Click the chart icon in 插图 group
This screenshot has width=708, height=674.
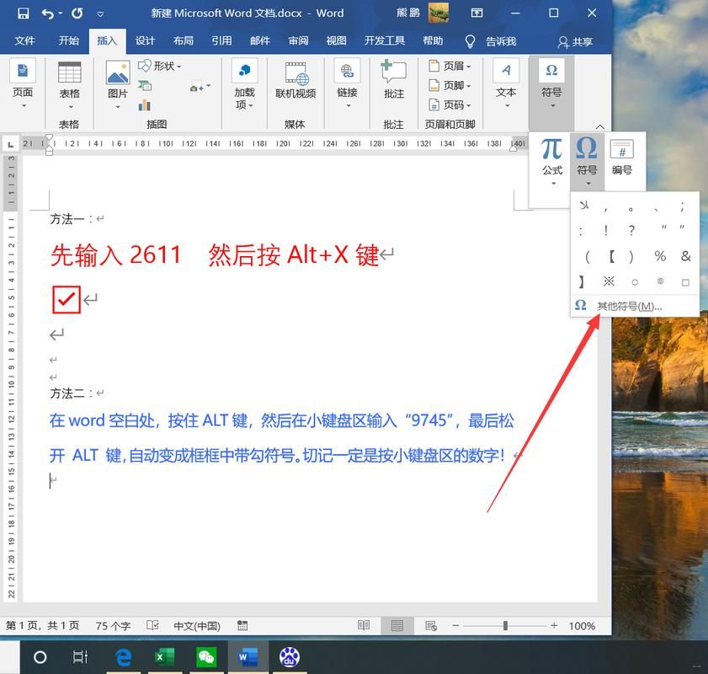pos(145,105)
